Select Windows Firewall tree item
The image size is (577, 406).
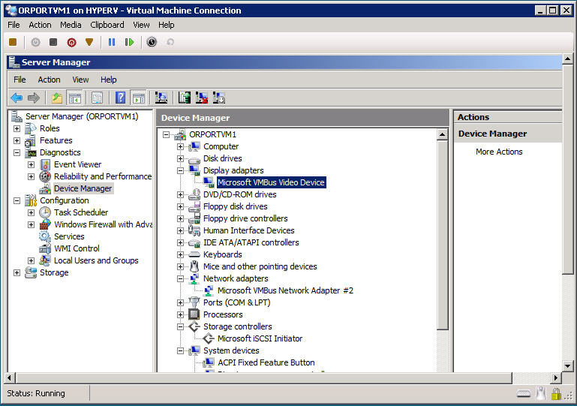click(103, 224)
